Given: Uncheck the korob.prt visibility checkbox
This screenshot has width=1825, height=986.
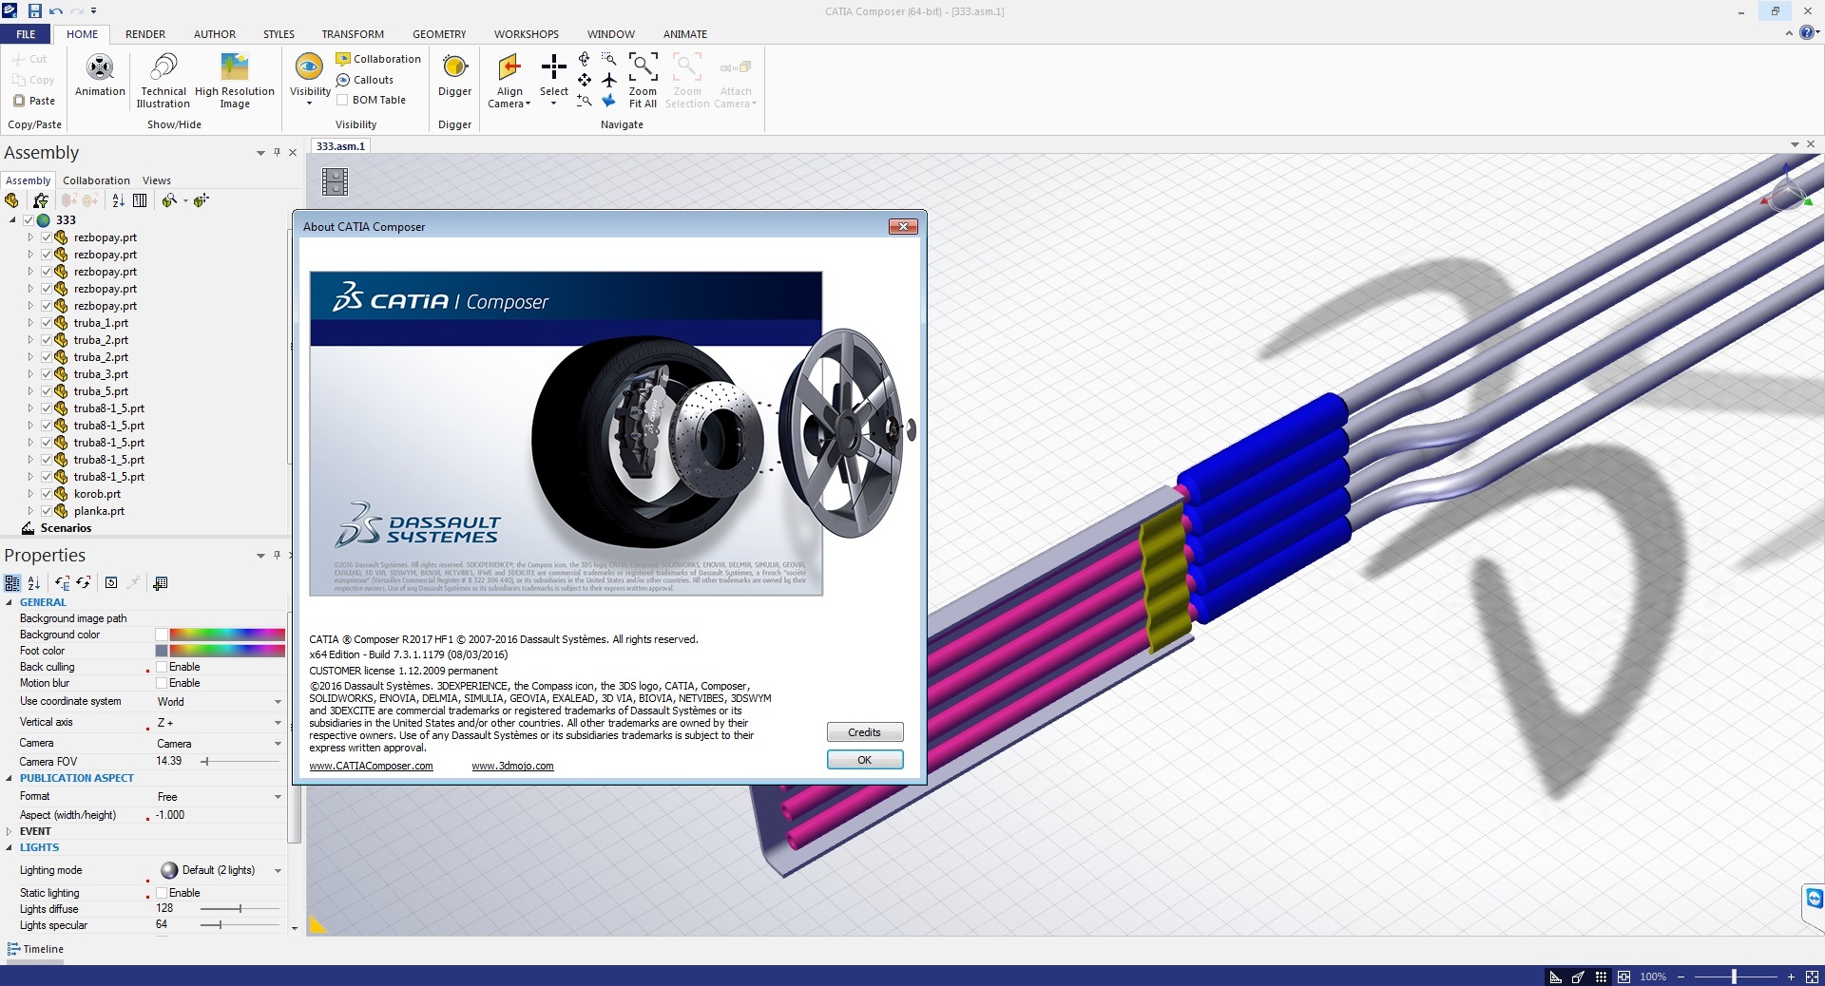Looking at the screenshot, I should point(46,494).
